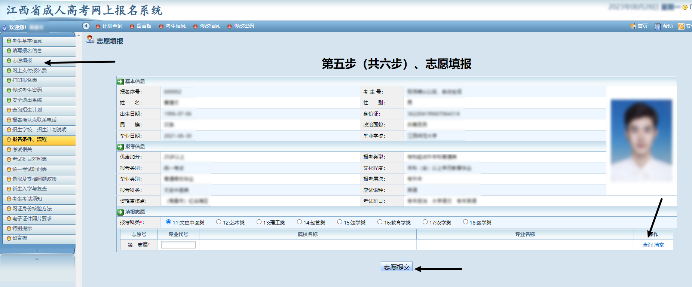Select the 12:艺术类 radio button
692x287 pixels.
coord(219,222)
